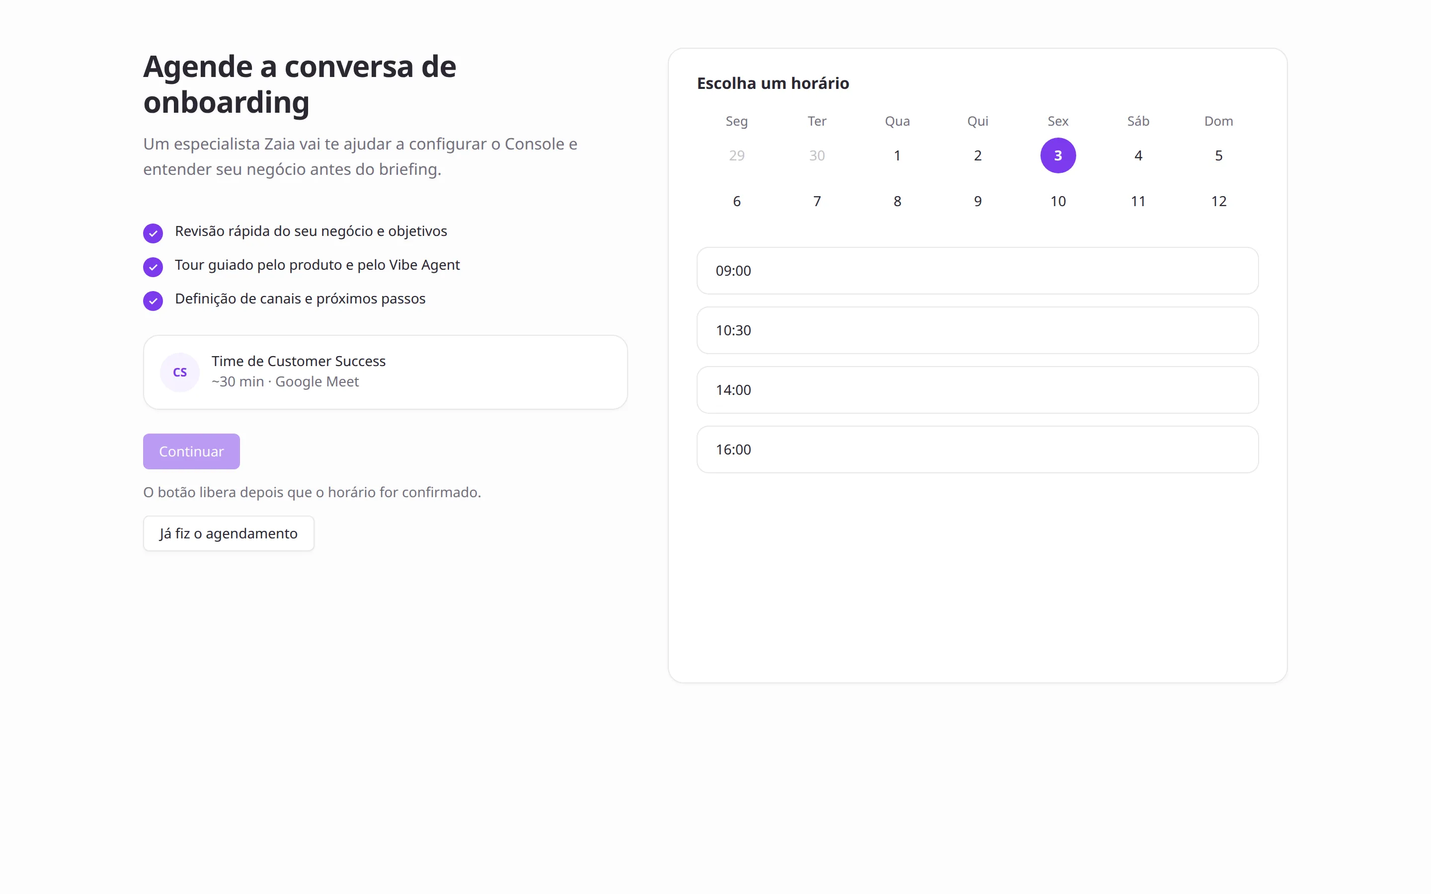Click the highlighted day 3
The height and width of the screenshot is (894, 1431).
pos(1058,155)
